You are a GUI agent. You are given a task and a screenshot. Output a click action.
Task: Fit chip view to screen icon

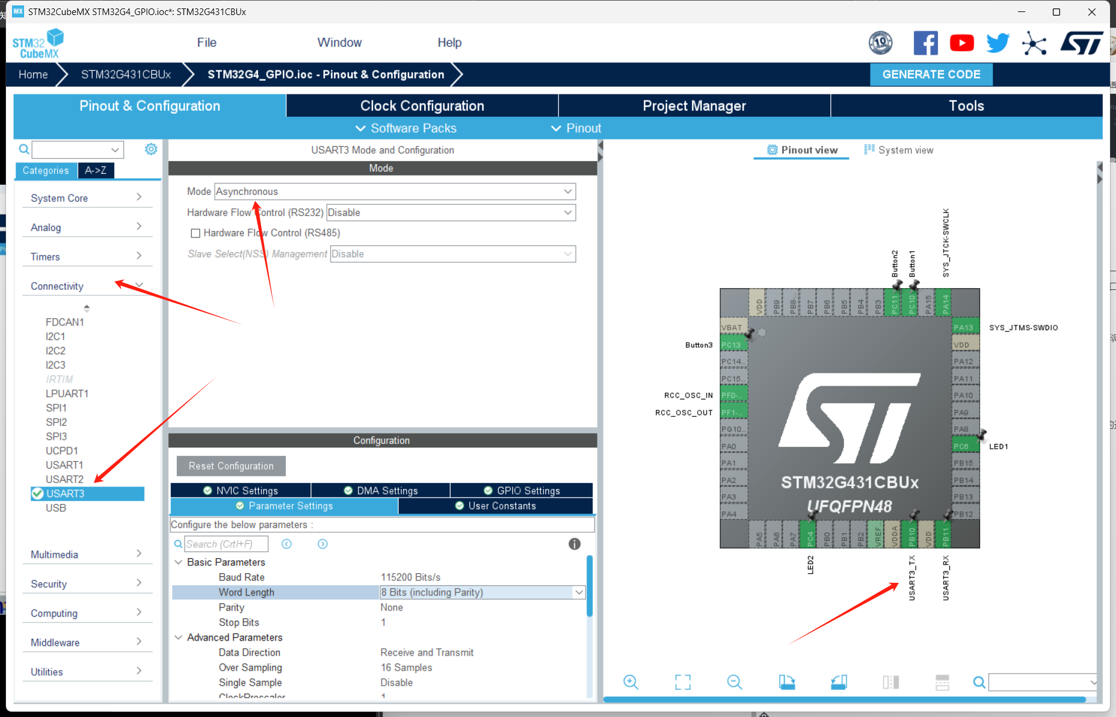[683, 682]
